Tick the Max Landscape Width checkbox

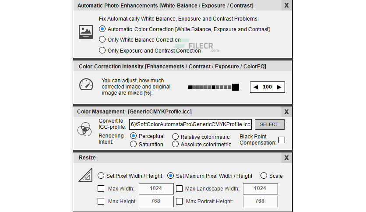click(x=179, y=188)
